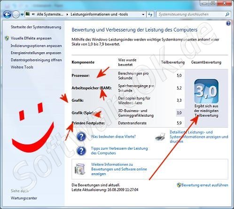Click the Forward navigation arrow button

[16, 15]
